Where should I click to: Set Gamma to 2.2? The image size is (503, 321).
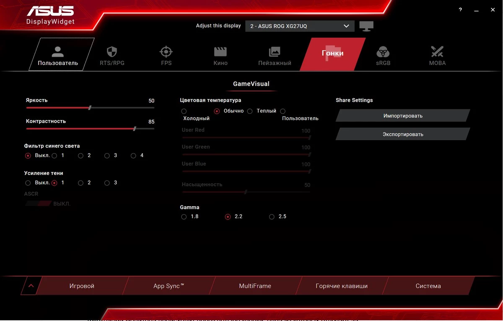[228, 217]
